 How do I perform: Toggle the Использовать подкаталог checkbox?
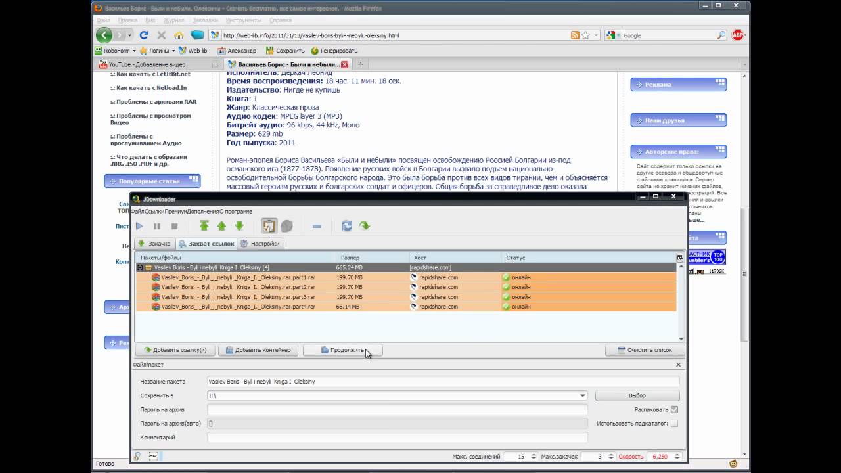674,423
